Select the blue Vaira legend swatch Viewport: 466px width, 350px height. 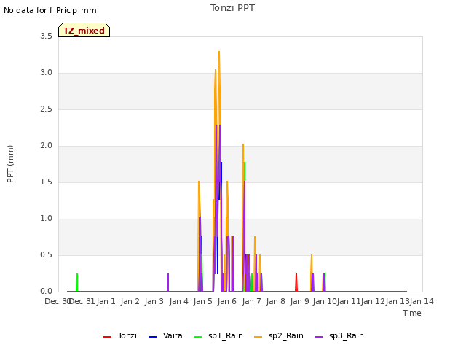[152, 337]
